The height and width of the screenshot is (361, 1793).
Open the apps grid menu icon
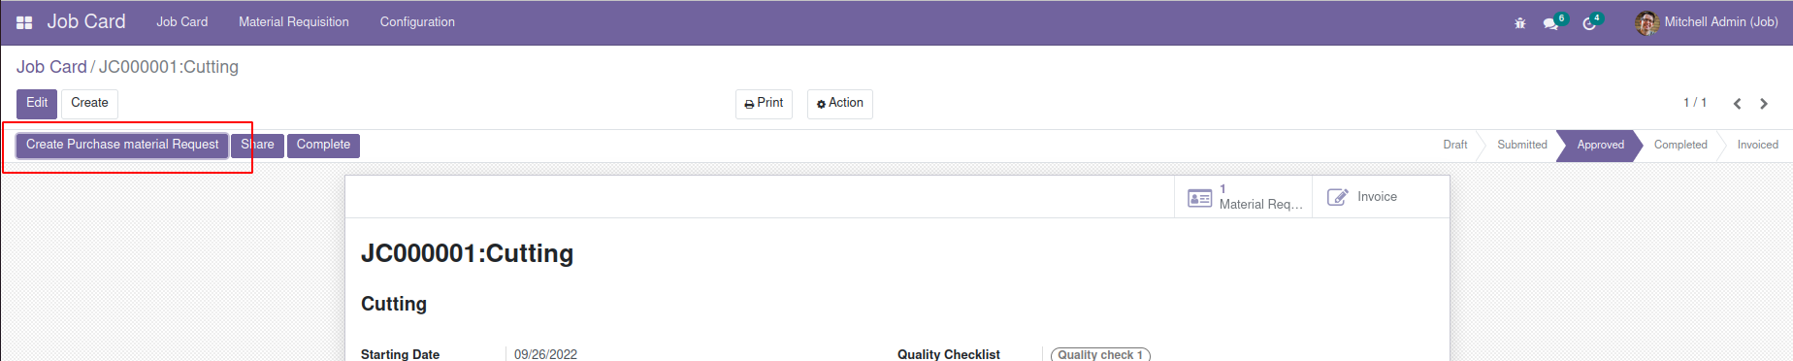[x=24, y=22]
